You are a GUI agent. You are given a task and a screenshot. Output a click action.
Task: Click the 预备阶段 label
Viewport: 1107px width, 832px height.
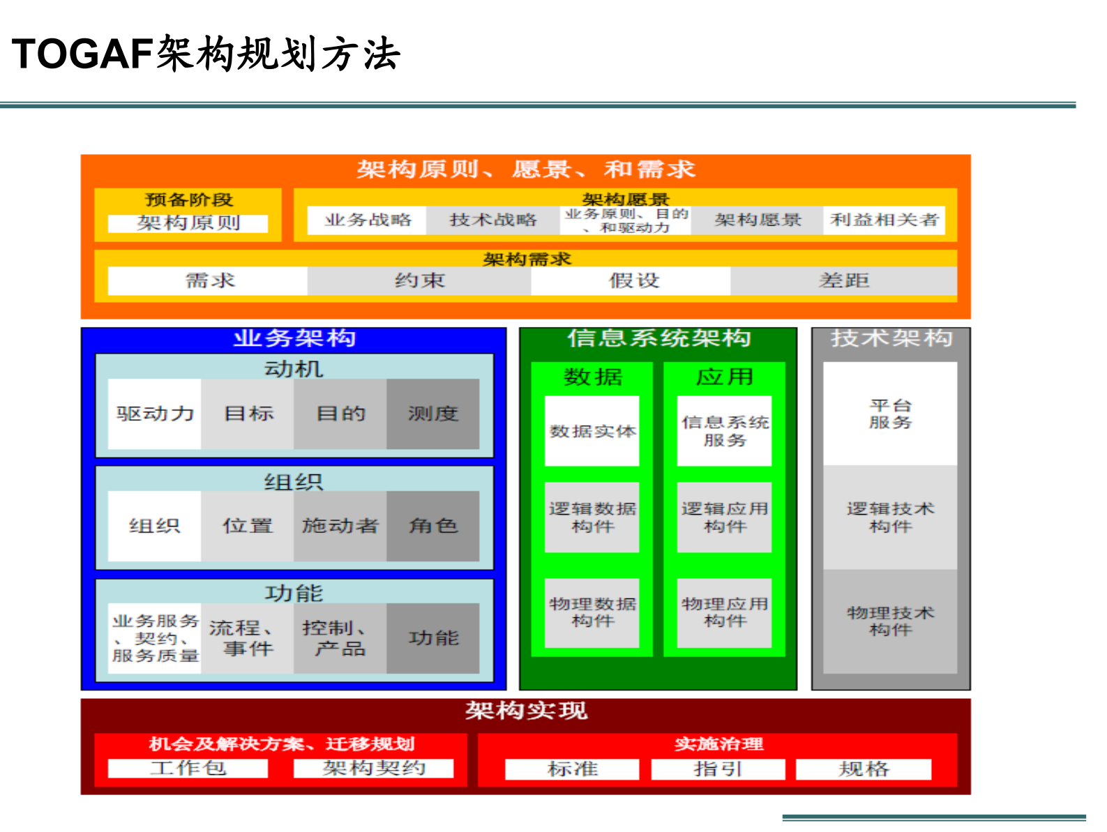(188, 199)
